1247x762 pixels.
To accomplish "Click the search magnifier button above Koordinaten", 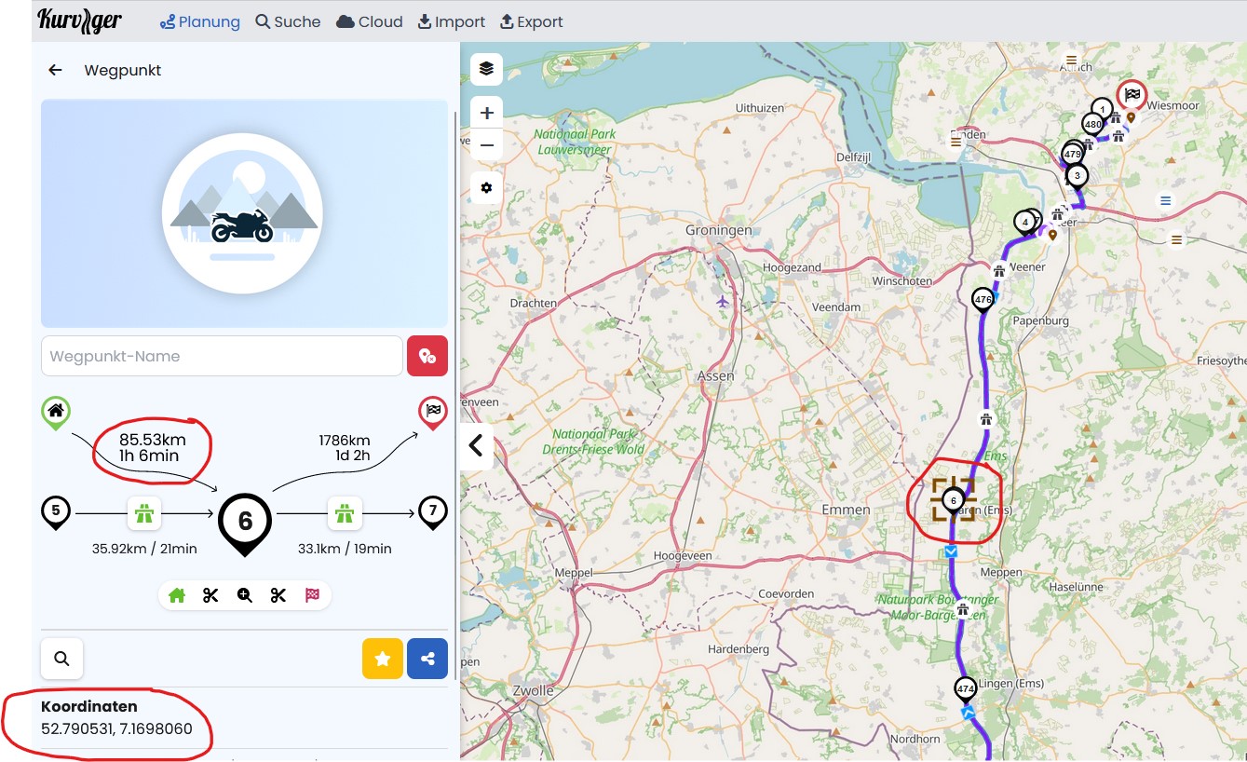I will (x=61, y=659).
